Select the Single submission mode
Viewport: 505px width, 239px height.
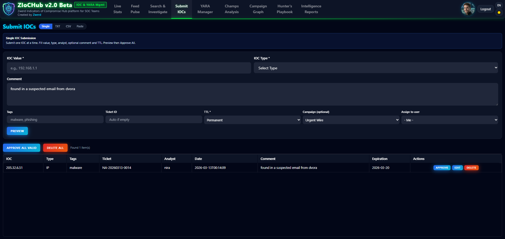46,26
